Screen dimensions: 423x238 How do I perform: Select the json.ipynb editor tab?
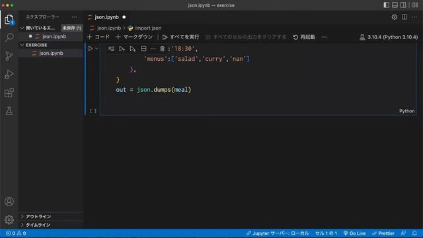tap(106, 17)
